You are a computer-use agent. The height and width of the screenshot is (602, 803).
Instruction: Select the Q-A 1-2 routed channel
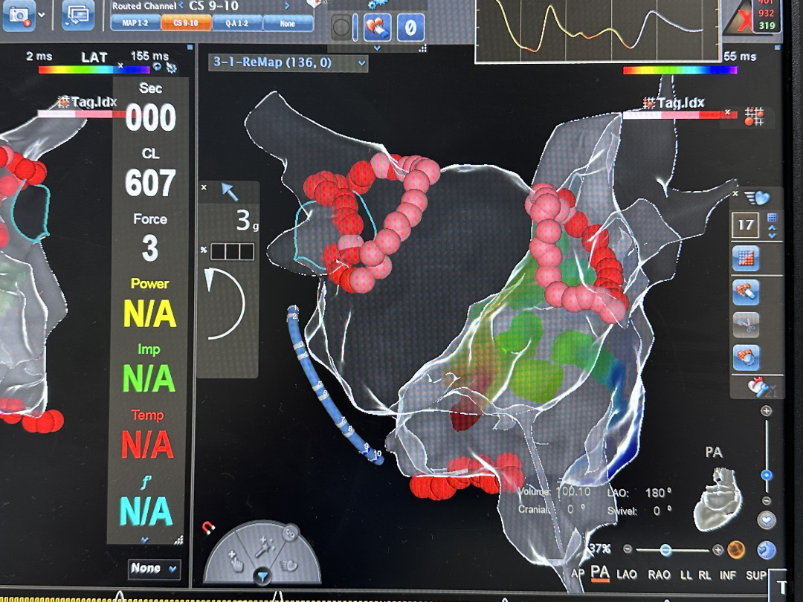pos(236,23)
